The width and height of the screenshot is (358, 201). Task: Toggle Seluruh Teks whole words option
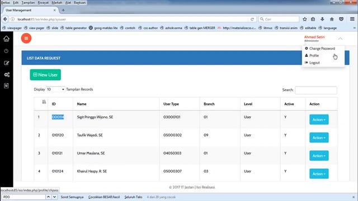pyautogui.click(x=133, y=197)
